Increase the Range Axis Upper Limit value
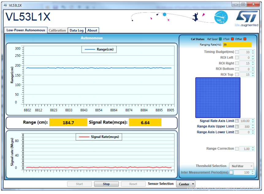Screen dimensions: 264x194 [253, 125]
